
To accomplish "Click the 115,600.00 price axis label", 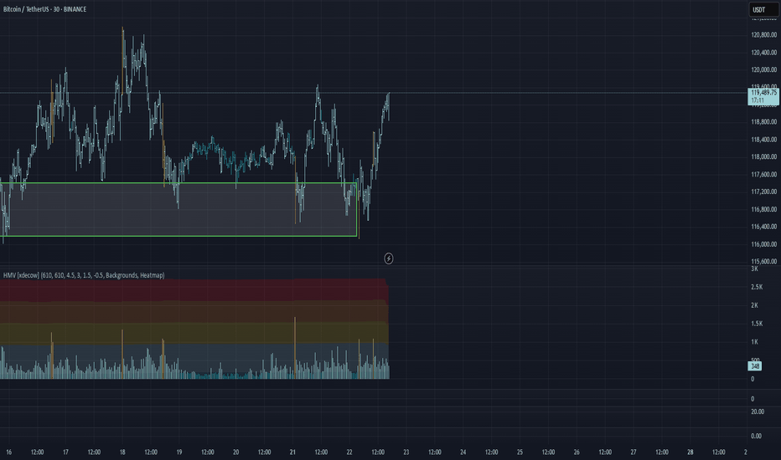I will point(764,261).
